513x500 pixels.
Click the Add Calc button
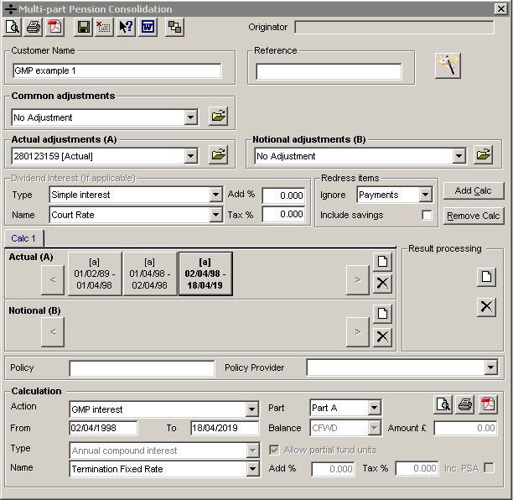[x=473, y=190]
